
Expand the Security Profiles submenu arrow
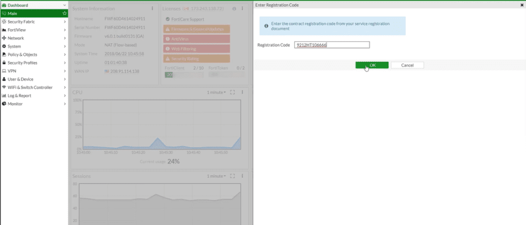tap(65, 63)
